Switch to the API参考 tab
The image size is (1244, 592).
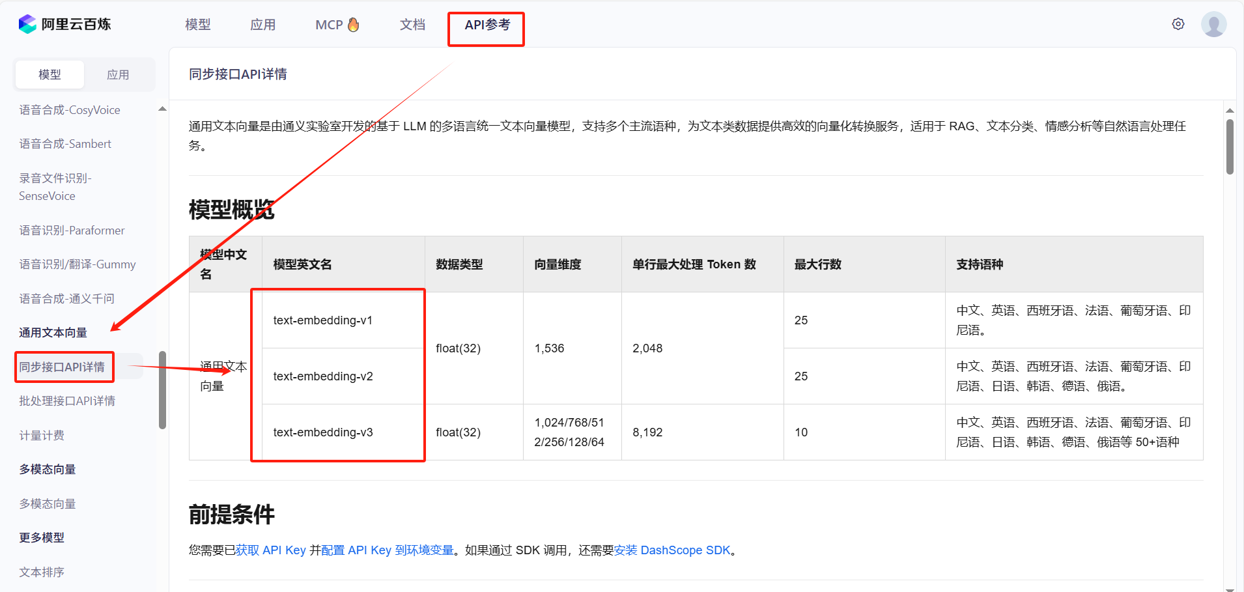487,25
